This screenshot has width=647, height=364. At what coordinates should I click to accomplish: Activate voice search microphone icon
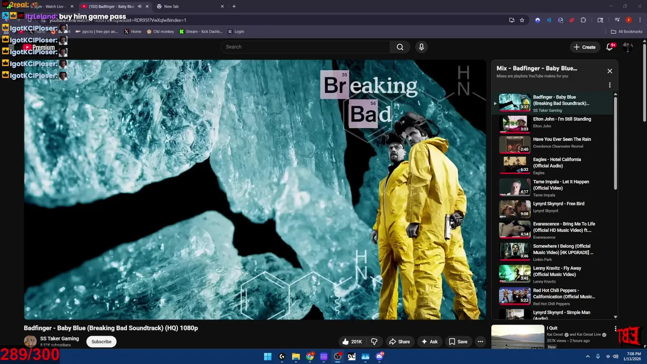pos(421,47)
